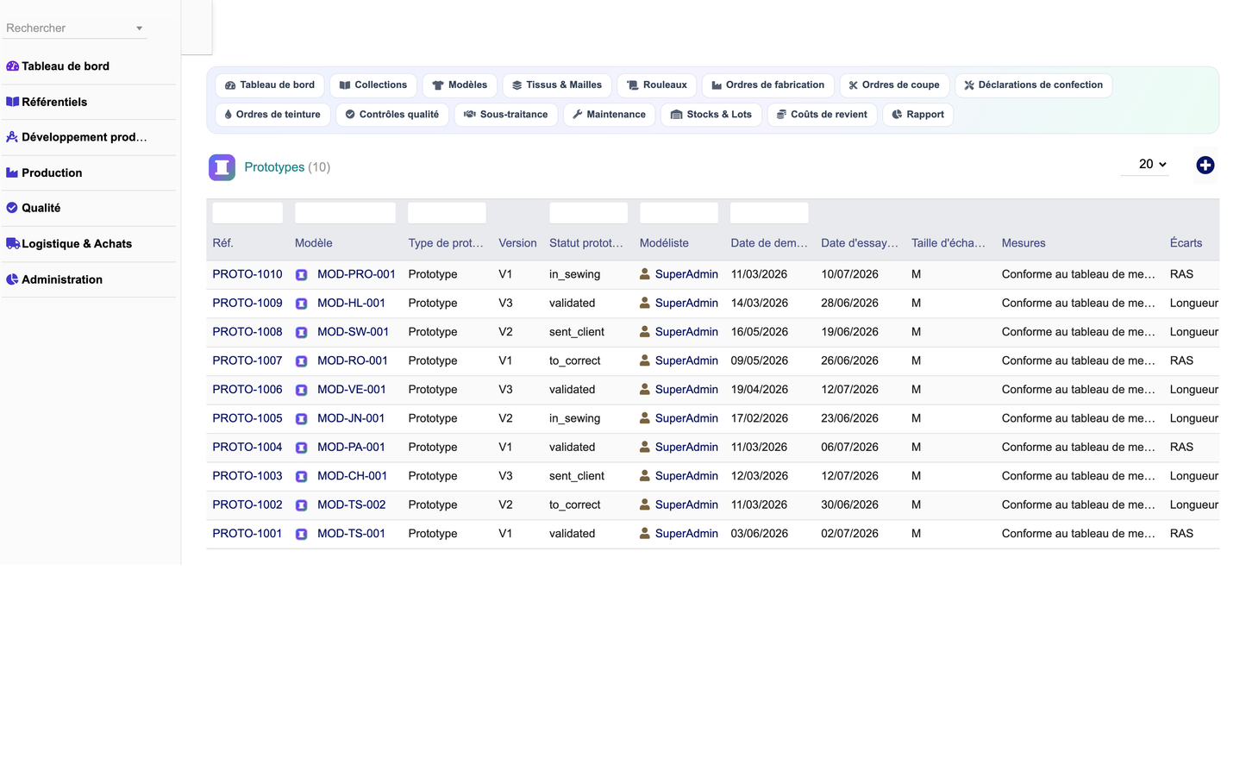Open Déclarations de confection tab
The image size is (1246, 771).
click(1033, 85)
